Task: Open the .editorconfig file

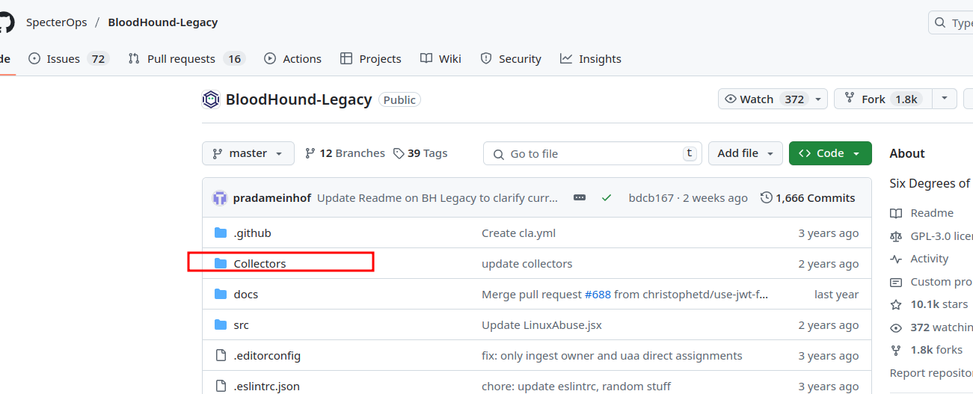Action: (266, 356)
